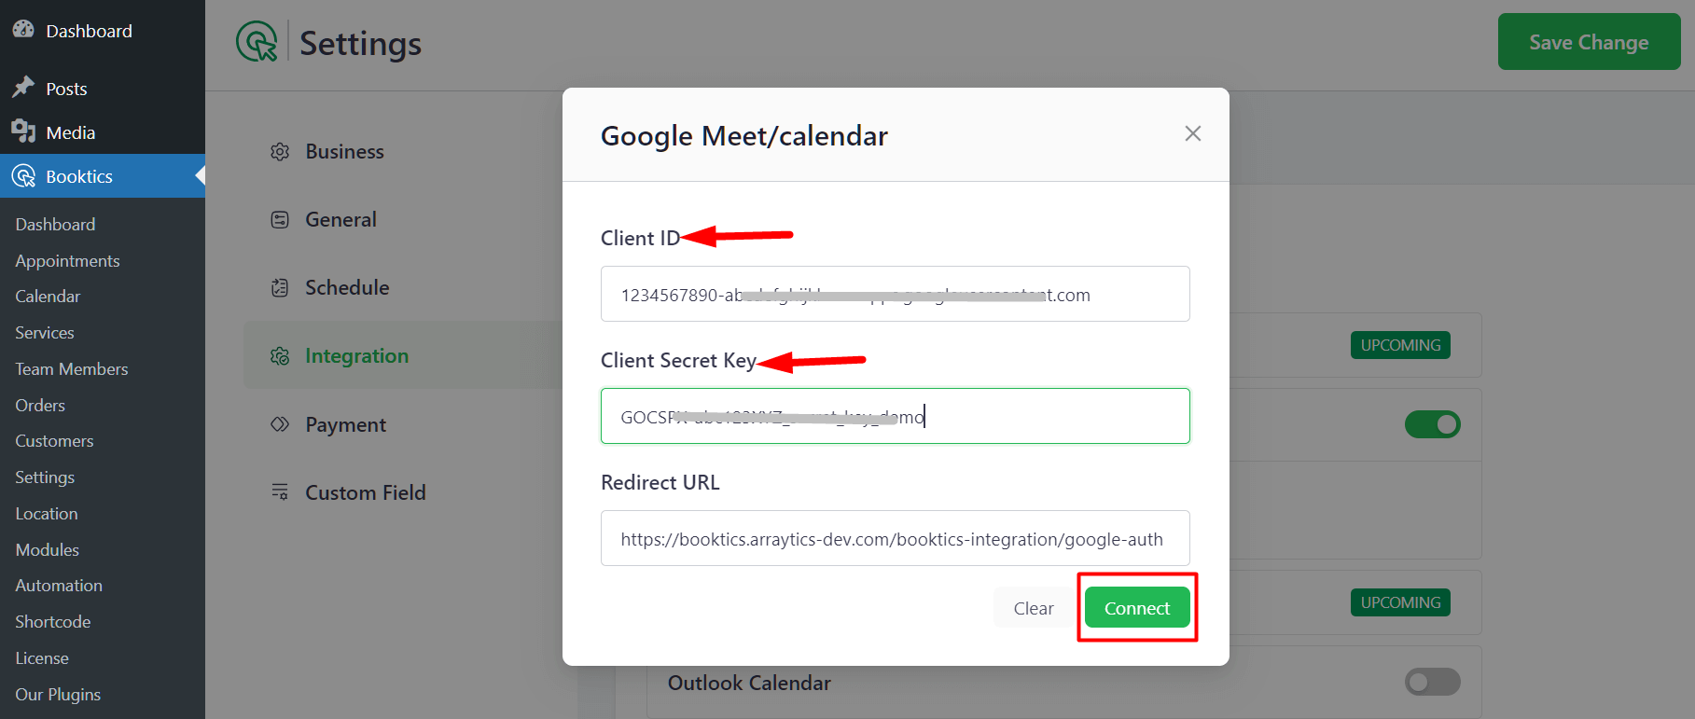Click the Payment code-brackets icon
Viewport: 1695px width, 719px height.
[280, 424]
